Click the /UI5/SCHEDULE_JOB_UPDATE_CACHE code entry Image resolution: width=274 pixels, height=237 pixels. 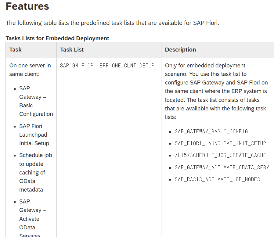point(220,155)
